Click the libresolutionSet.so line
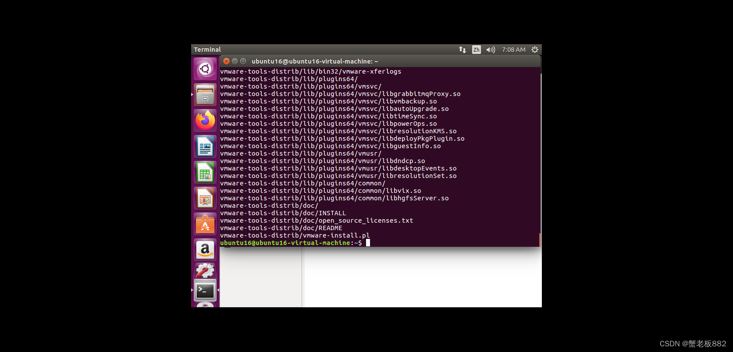This screenshot has height=352, width=733. pos(338,176)
